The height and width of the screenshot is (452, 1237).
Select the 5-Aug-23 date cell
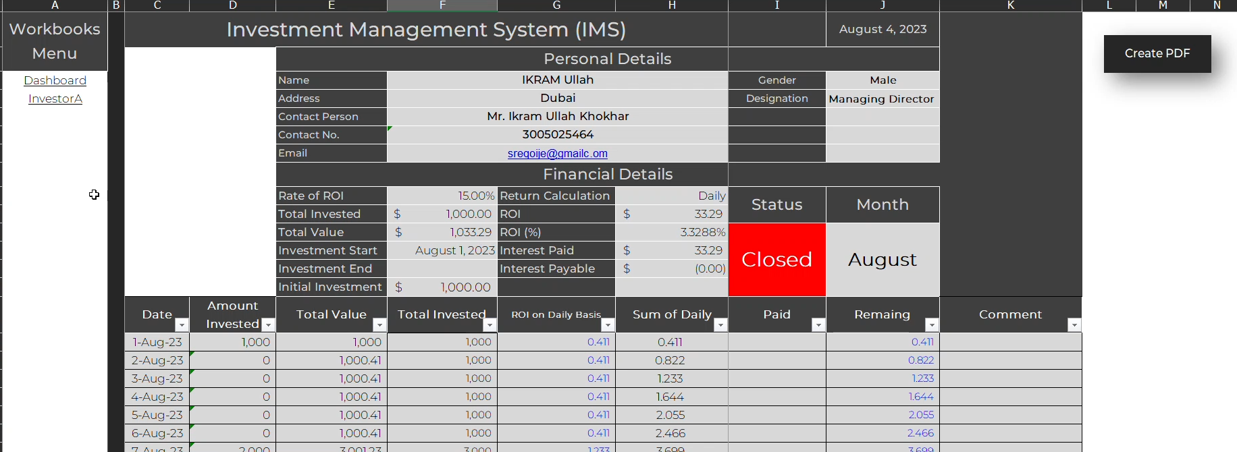pyautogui.click(x=157, y=415)
